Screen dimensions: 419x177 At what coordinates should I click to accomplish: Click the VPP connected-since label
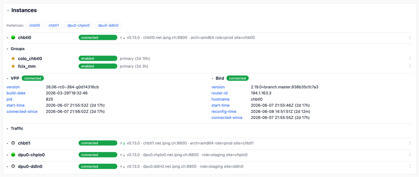coord(22,111)
